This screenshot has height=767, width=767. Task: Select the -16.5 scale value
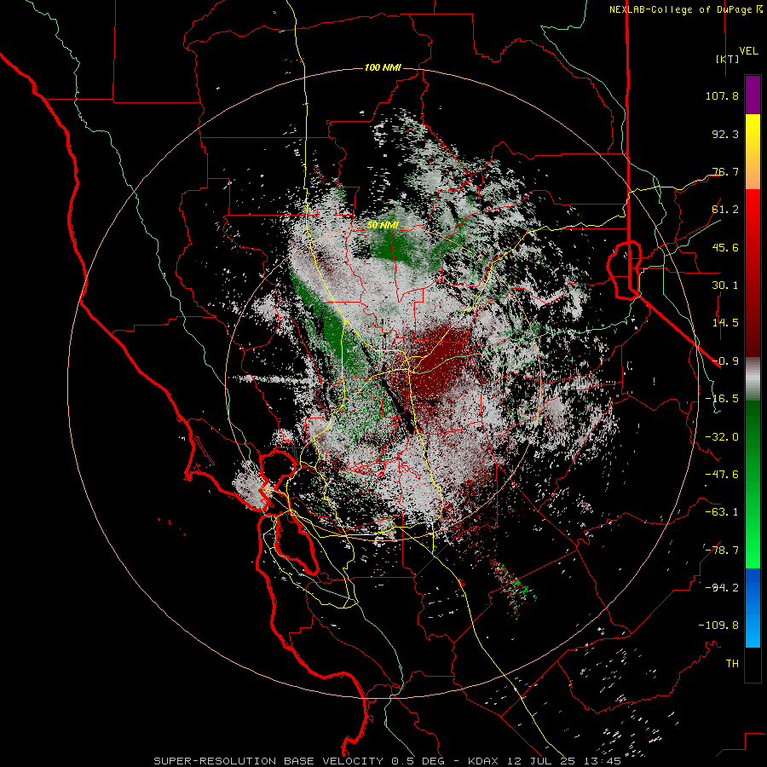pyautogui.click(x=722, y=399)
